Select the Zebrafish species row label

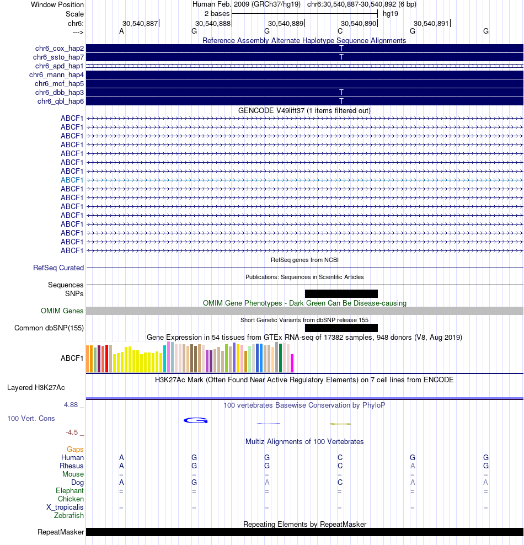pos(69,515)
